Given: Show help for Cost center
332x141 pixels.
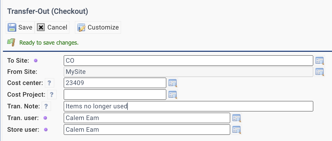Looking at the screenshot, I should point(49,83).
